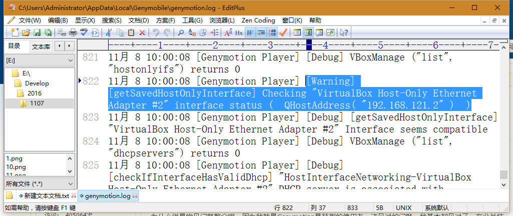Click file list scroll down arrow
The image size is (513, 216).
point(71,171)
